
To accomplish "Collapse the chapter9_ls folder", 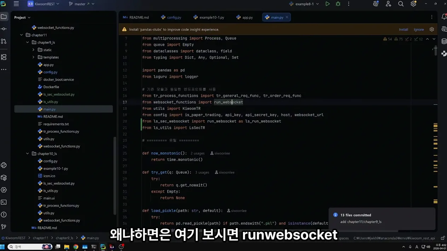I will 28,42.
